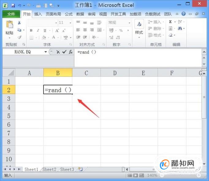Click merge and center icon
Viewport: 209px width, 181px height.
(99, 30)
